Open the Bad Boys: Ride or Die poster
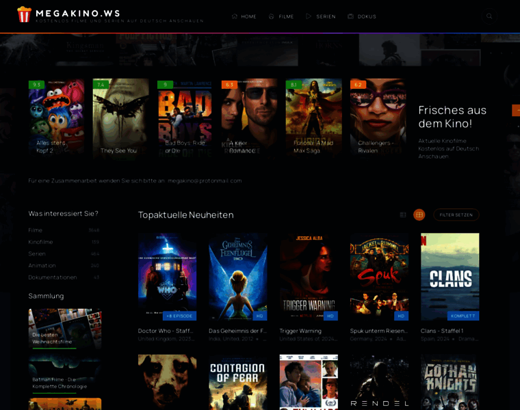The width and height of the screenshot is (520, 410). point(185,118)
